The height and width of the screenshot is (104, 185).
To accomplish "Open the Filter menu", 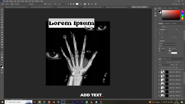I will 26,1.
